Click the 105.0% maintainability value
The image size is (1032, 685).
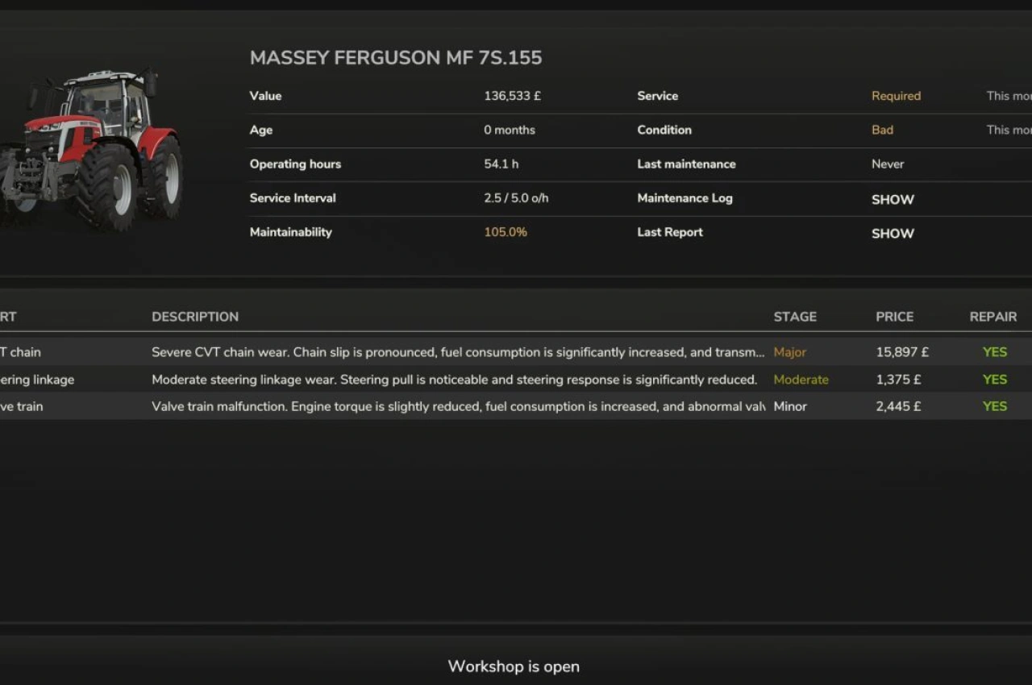pyautogui.click(x=506, y=232)
